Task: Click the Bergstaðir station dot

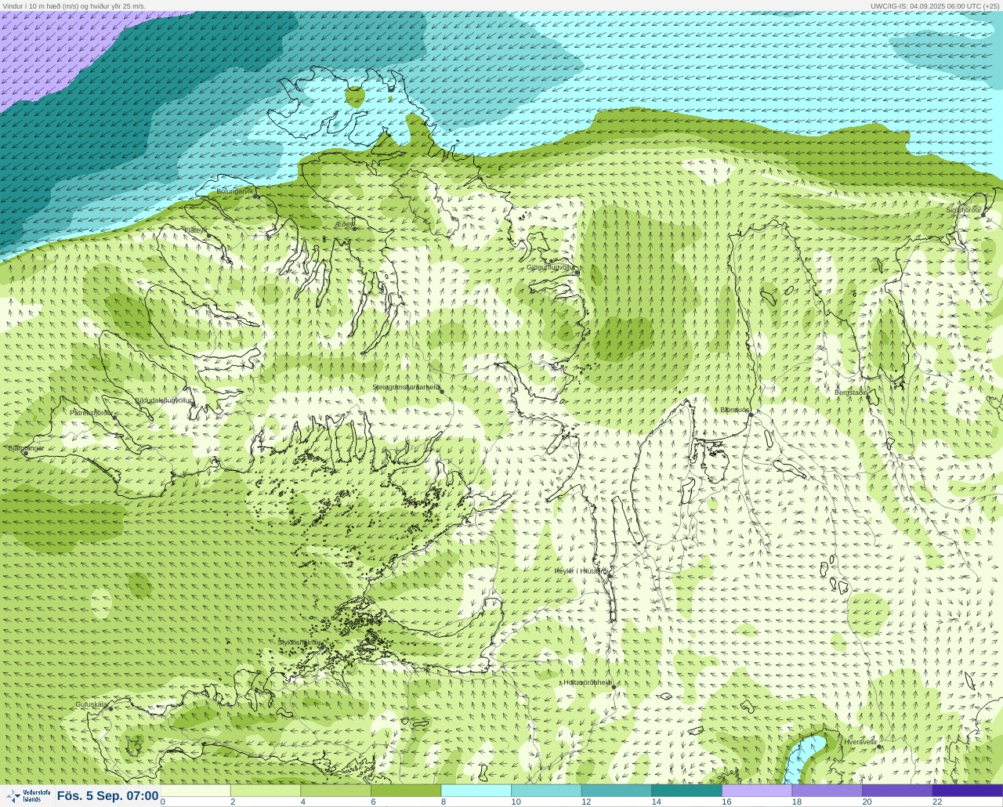Action: [870, 396]
